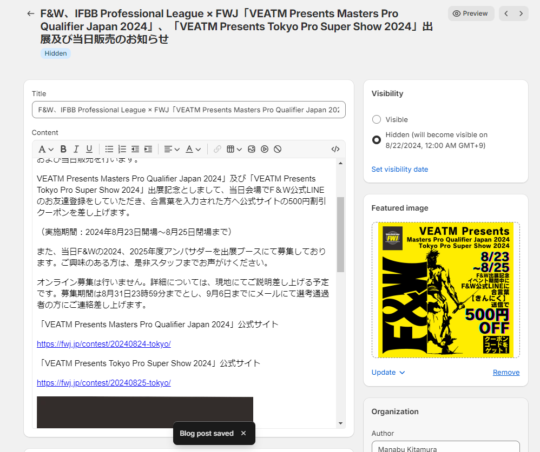
Task: Click Set visibility date link
Action: click(x=400, y=170)
